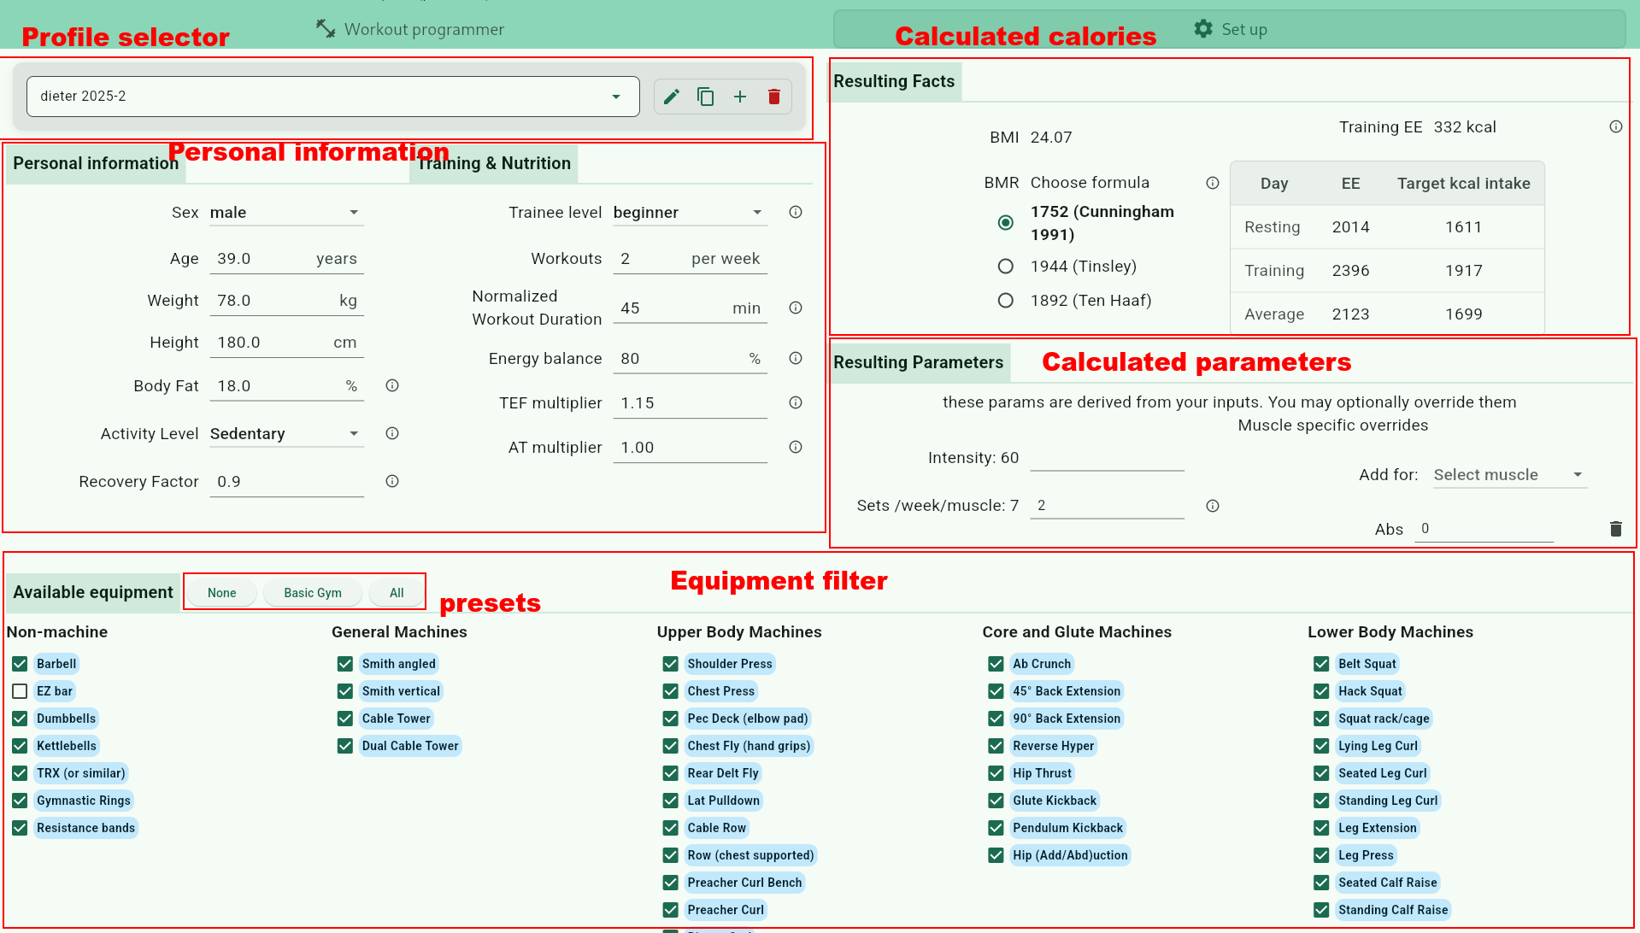Enable the EZ bar equipment option
1640x933 pixels.
[19, 690]
